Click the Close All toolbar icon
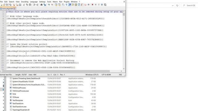 click(17, 5)
